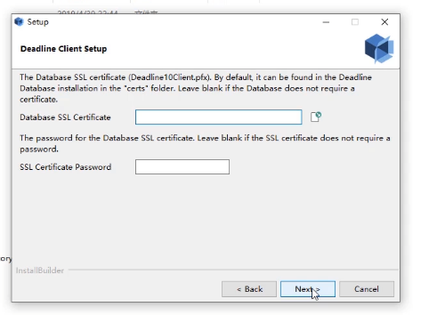This screenshot has width=437, height=323.
Task: Open the certificate file browse icon
Action: tap(316, 117)
